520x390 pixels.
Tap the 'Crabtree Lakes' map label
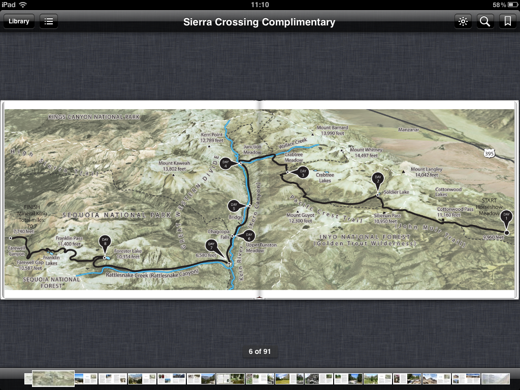point(324,178)
